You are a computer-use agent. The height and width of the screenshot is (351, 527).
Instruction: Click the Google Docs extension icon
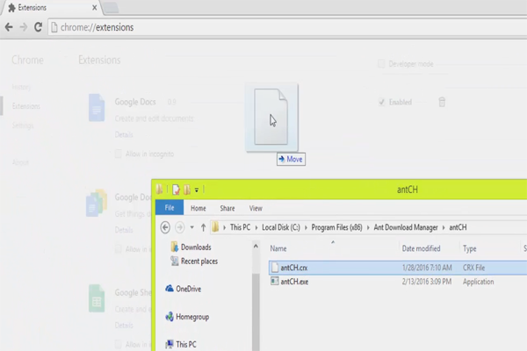[97, 107]
